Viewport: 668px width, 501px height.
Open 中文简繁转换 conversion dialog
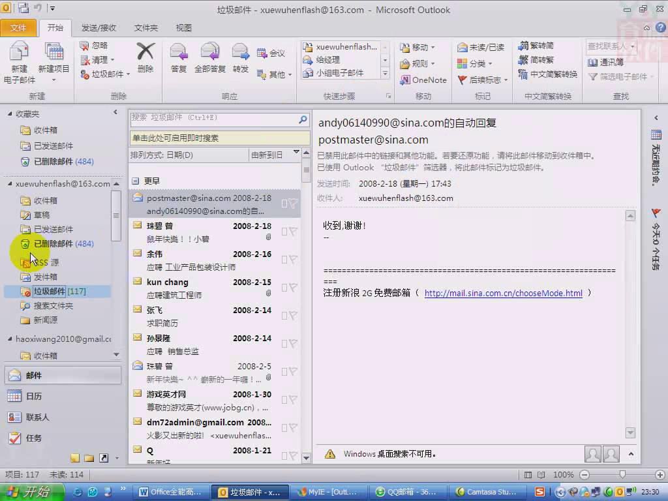coord(548,74)
